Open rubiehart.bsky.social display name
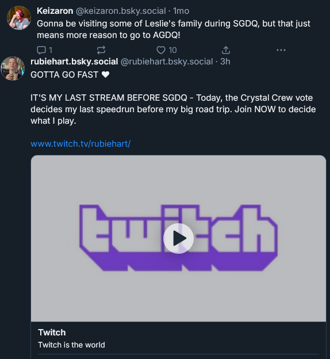This screenshot has height=359, width=330. (x=74, y=62)
